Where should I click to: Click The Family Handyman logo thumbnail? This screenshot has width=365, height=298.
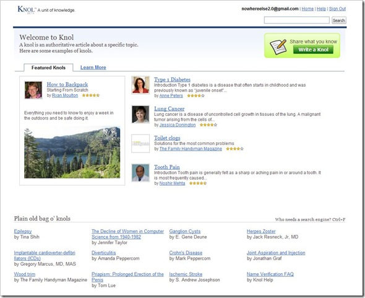click(x=140, y=143)
